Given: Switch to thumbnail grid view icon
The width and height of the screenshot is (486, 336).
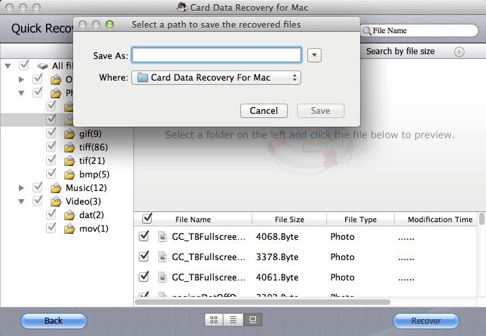Looking at the screenshot, I should [215, 320].
